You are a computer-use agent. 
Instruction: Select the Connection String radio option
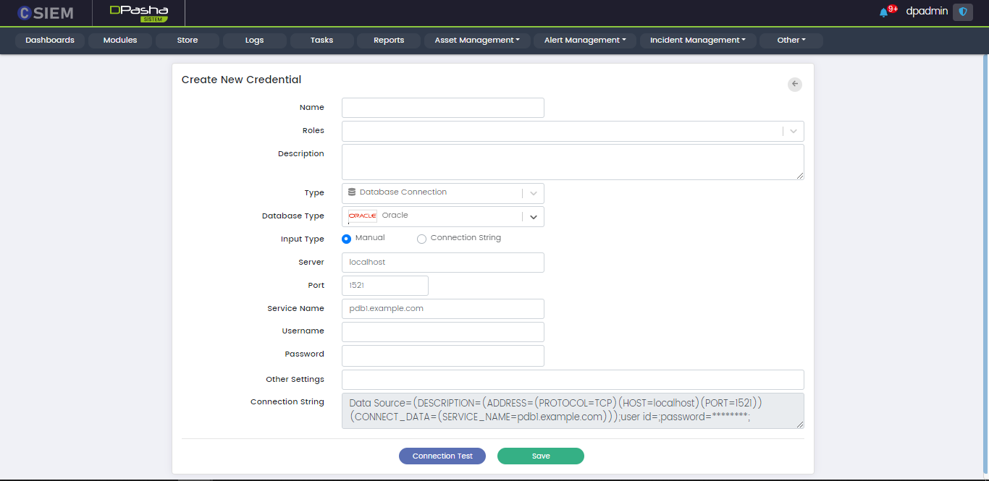point(421,239)
